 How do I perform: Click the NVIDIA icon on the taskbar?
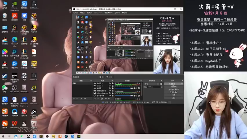(79, 136)
